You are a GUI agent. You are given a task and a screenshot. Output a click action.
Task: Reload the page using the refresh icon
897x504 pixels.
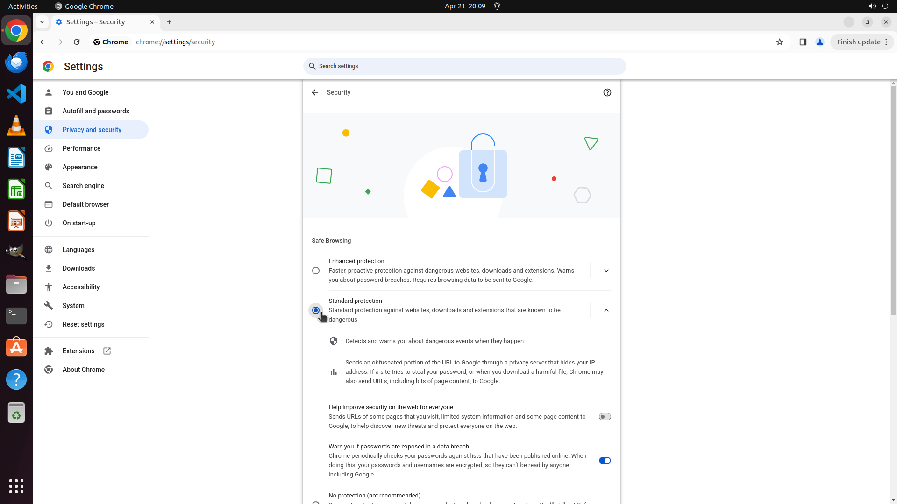tap(77, 42)
